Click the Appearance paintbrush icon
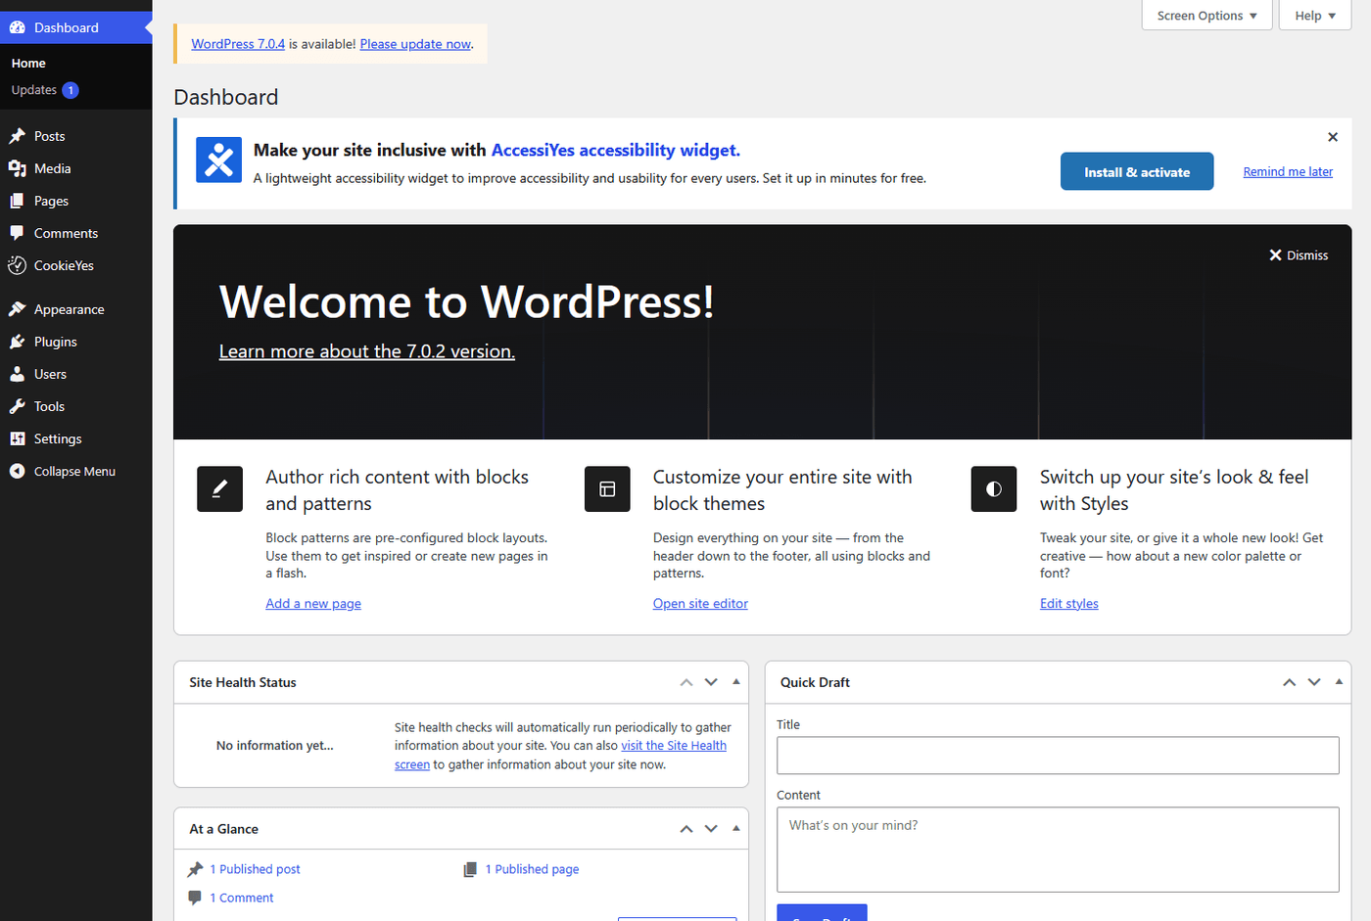1371x921 pixels. click(x=17, y=309)
